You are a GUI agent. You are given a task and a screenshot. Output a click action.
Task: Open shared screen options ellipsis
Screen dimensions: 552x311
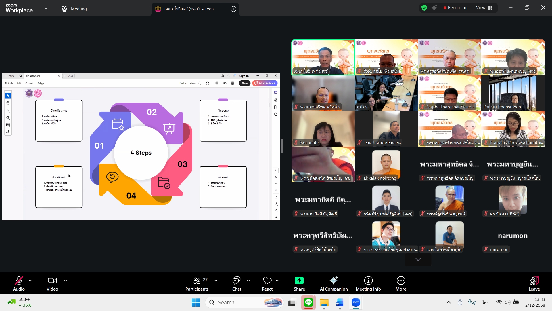tap(233, 9)
